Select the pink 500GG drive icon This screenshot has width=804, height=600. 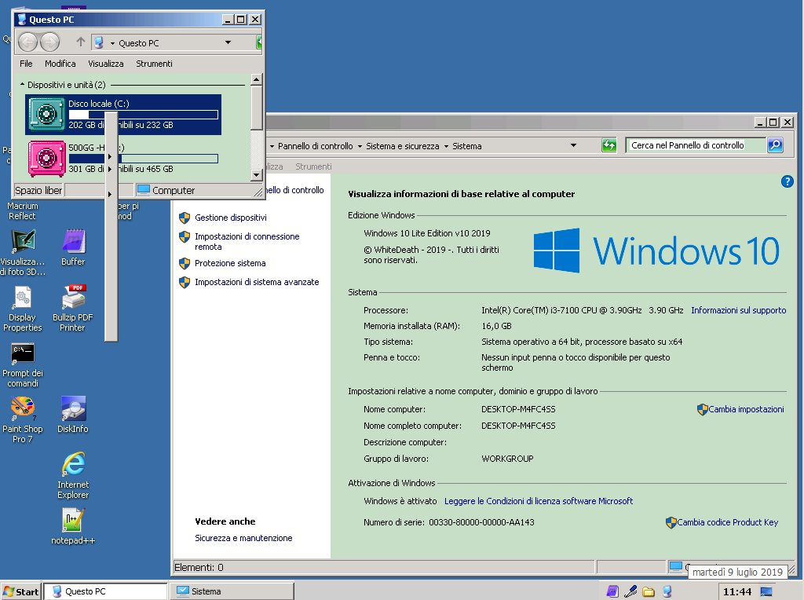[x=46, y=158]
